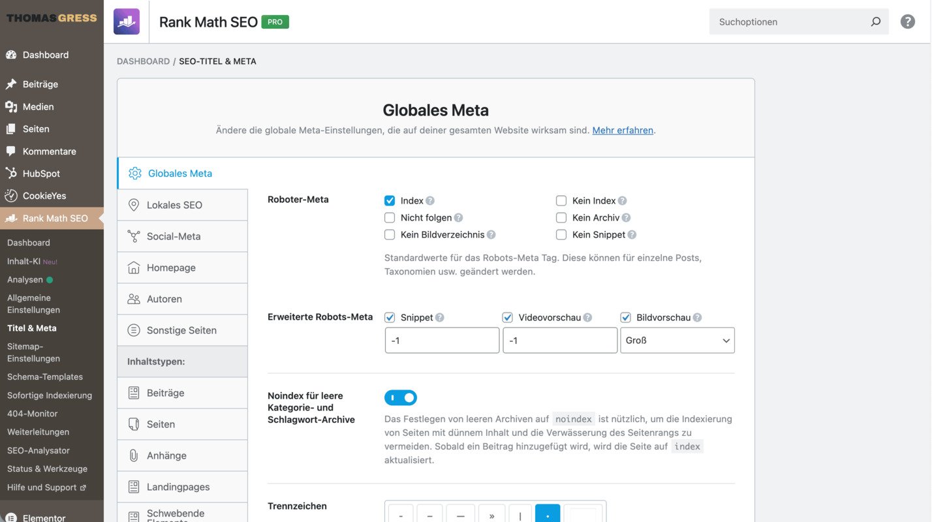
Task: Select the pipe character as Trennzeichen separator
Action: coord(520,514)
